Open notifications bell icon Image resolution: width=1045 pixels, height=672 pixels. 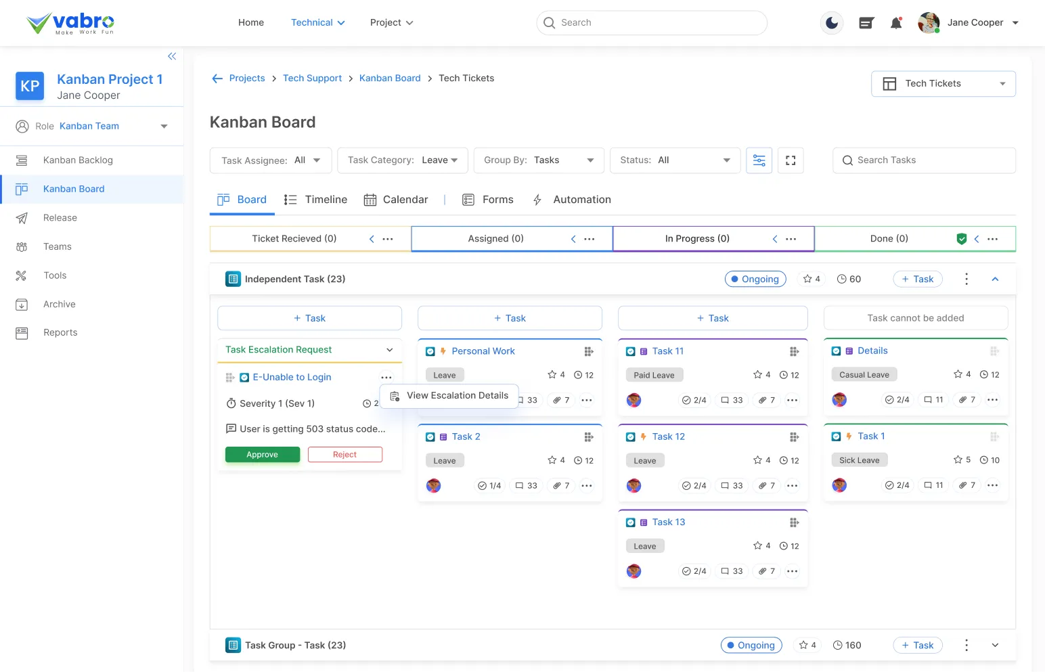896,23
